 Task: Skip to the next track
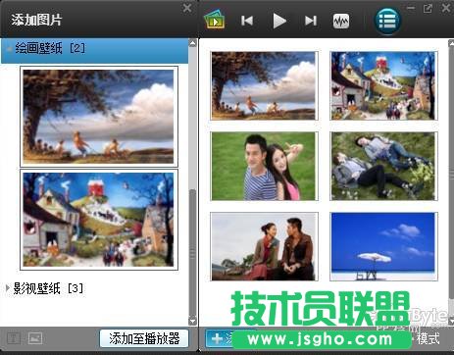pos(311,21)
